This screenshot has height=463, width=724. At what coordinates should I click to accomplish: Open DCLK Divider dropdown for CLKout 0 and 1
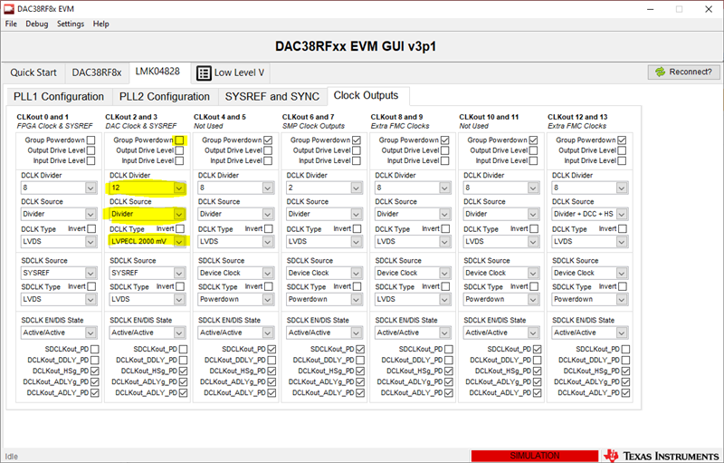pos(59,188)
